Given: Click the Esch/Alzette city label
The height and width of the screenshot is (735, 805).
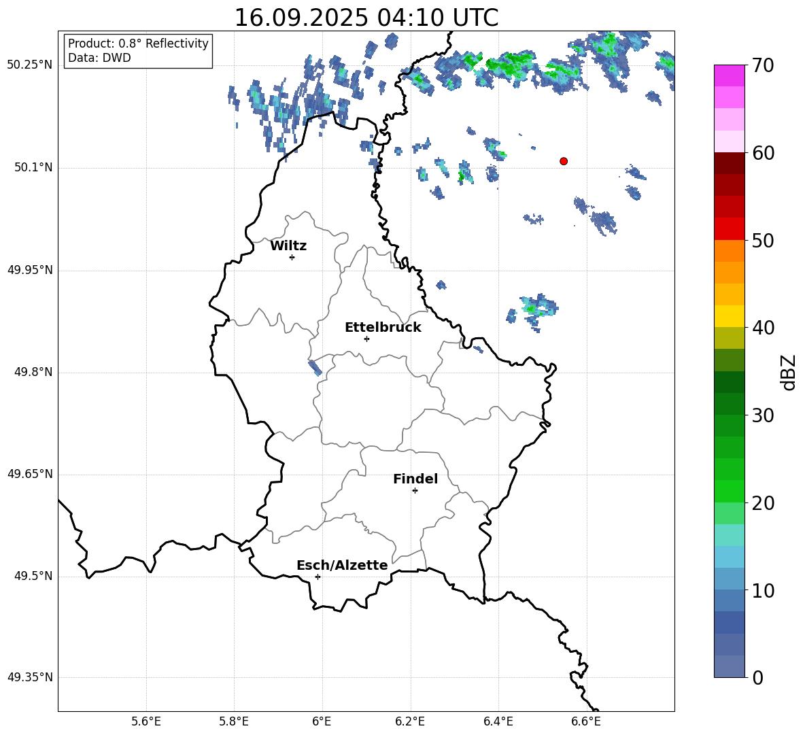Looking at the screenshot, I should [x=342, y=566].
